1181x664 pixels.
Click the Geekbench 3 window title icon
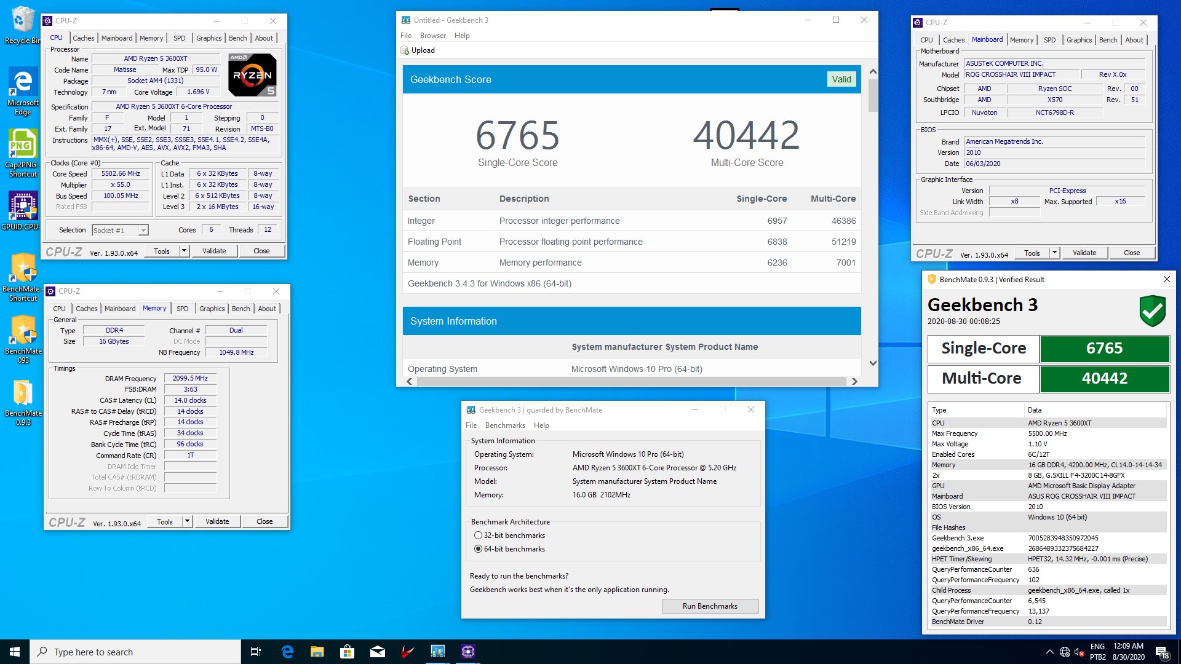tap(406, 20)
